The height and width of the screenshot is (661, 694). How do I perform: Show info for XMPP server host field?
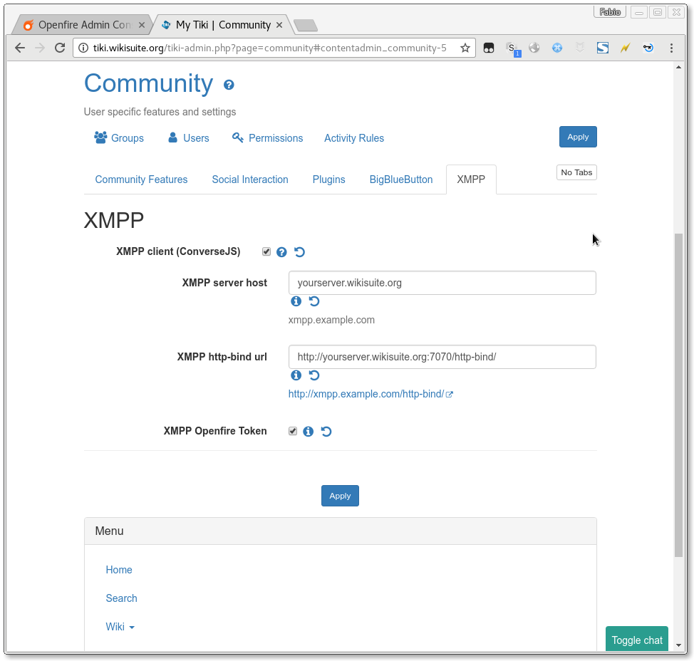pos(296,301)
